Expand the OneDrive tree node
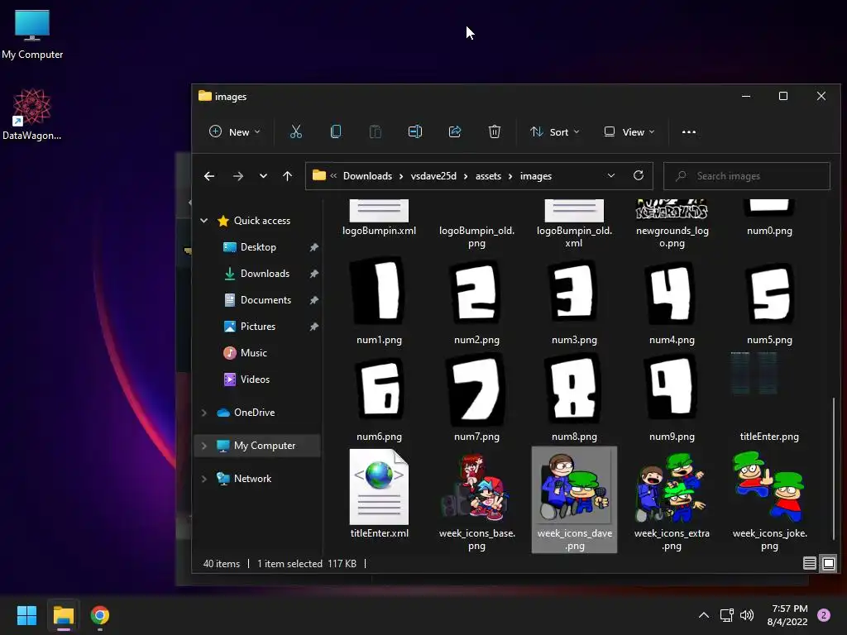Screen dimensions: 847x635 [204, 413]
